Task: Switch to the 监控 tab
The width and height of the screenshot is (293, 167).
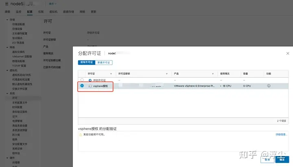Action: (18, 12)
